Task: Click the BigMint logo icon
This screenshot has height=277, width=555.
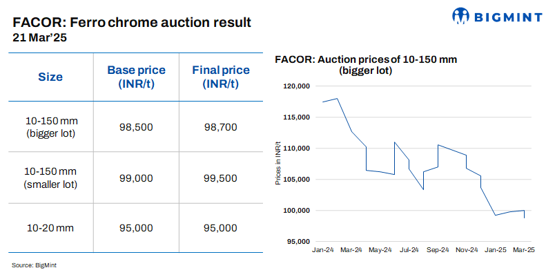Action: [x=461, y=16]
